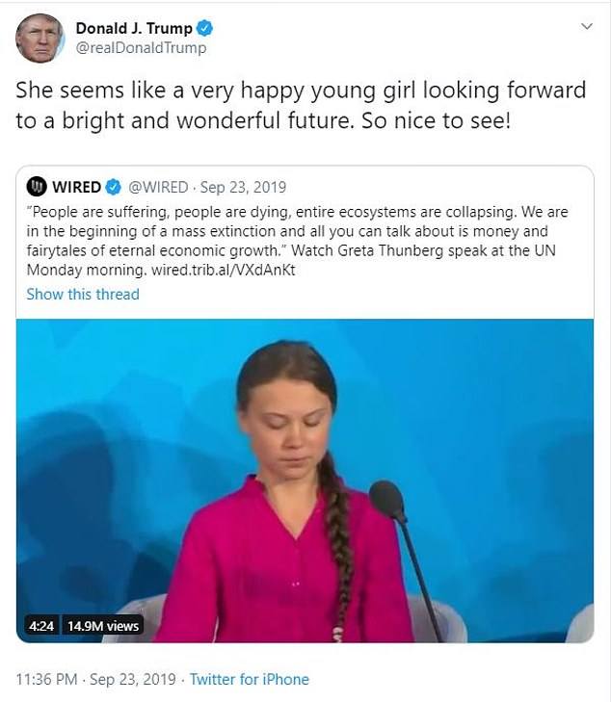
Task: Click the @realDonaldTrump handle
Action: (x=141, y=48)
